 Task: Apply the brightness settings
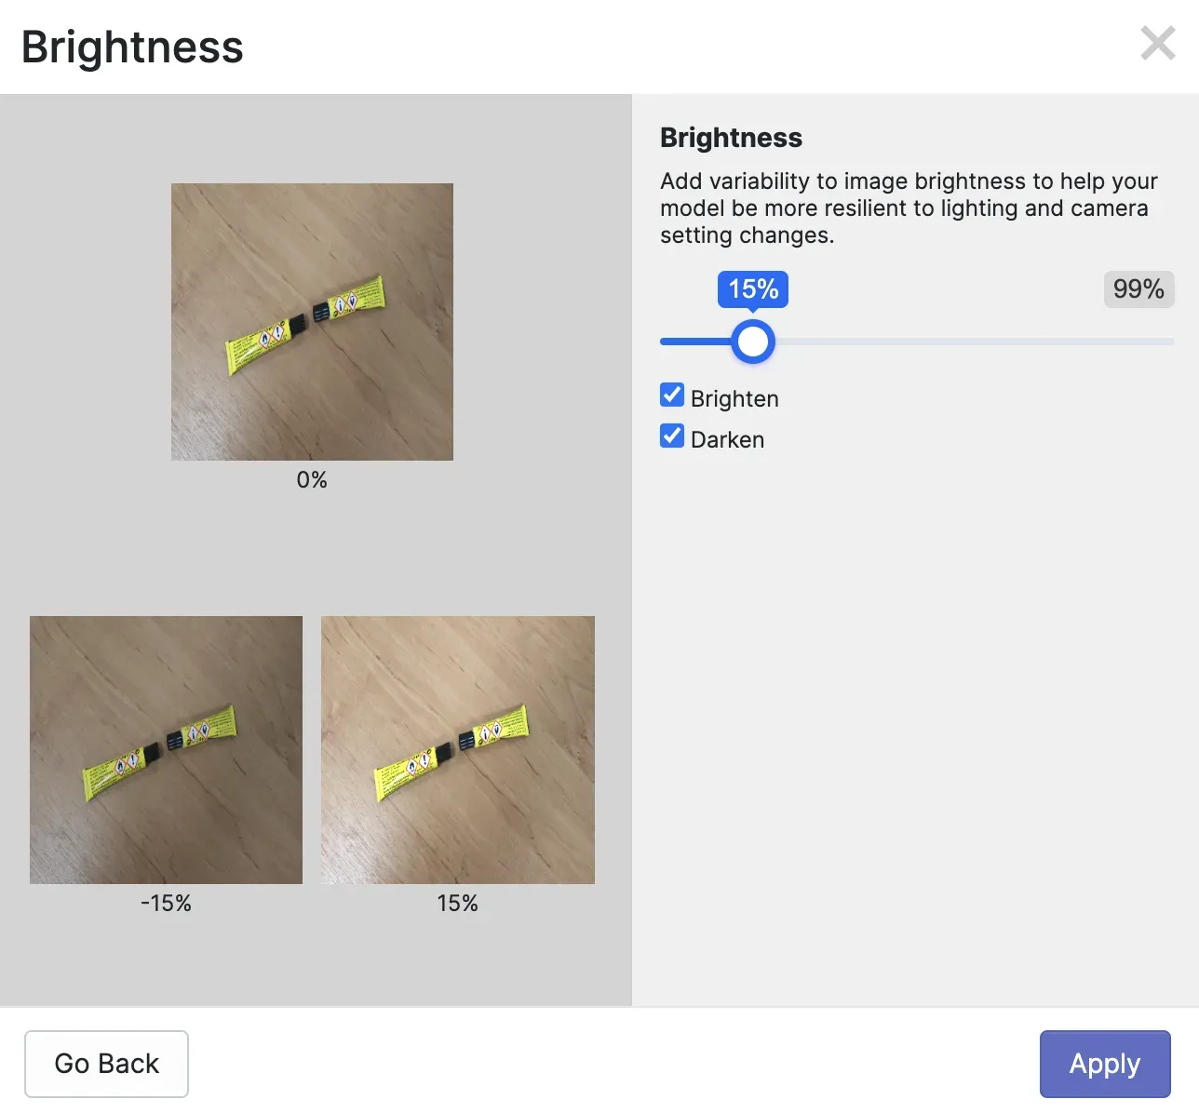1104,1064
